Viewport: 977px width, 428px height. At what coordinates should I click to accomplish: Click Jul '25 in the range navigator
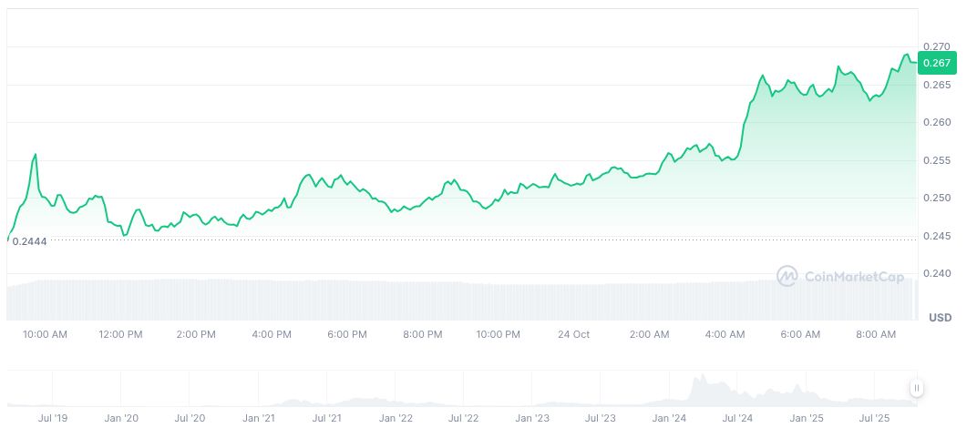(875, 418)
